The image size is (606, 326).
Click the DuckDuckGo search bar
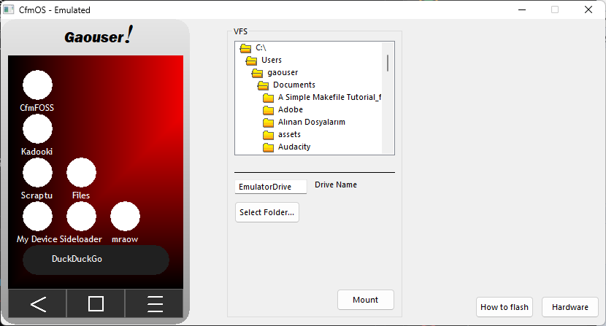96,259
